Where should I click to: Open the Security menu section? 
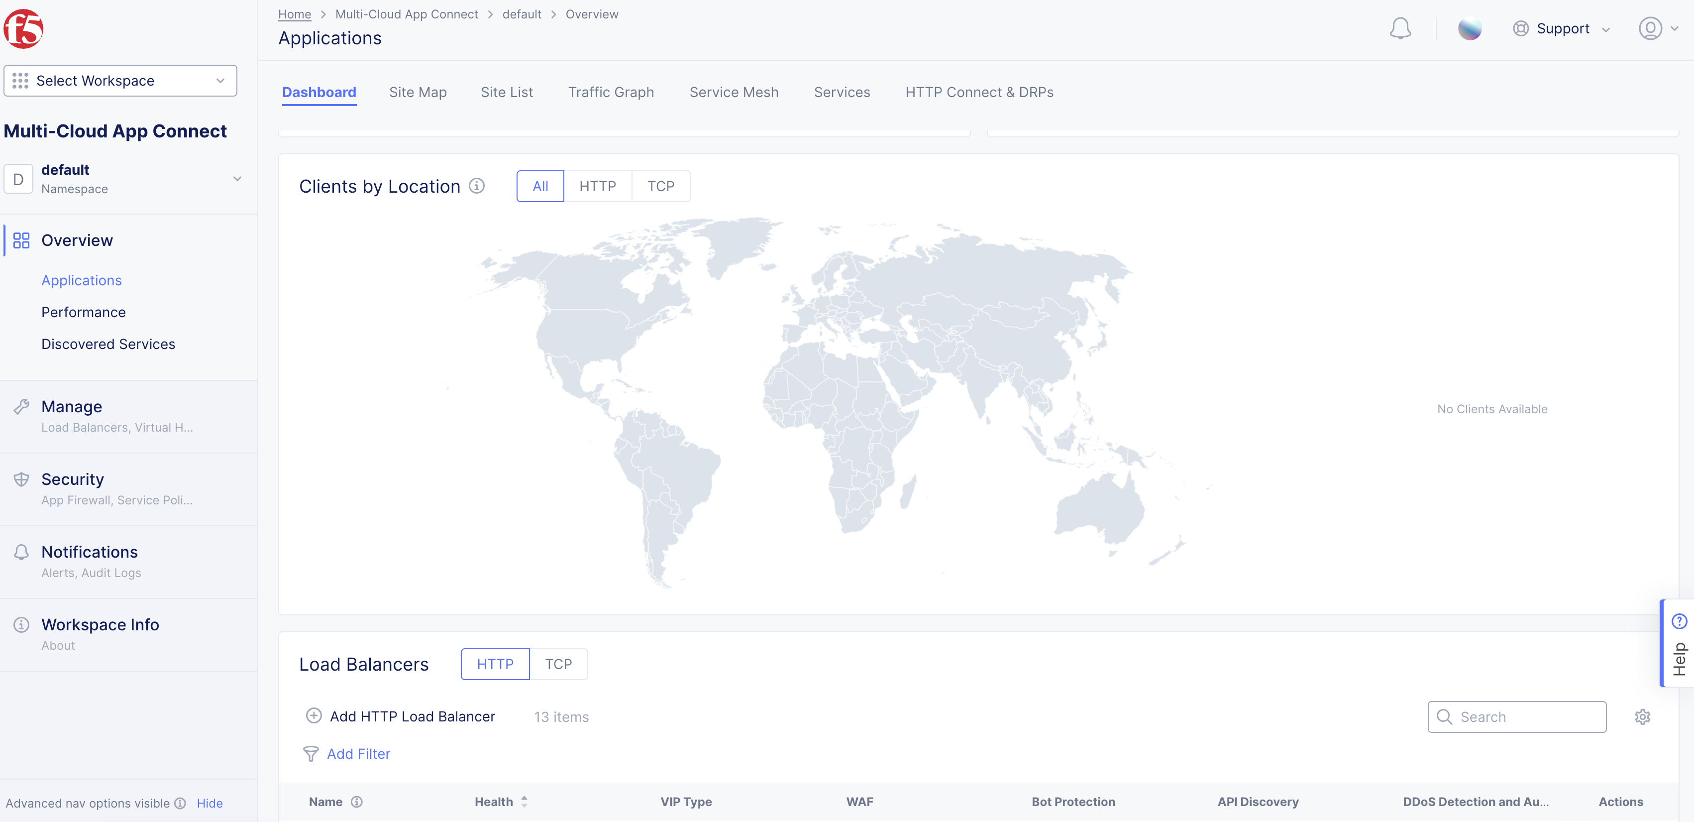(x=129, y=489)
